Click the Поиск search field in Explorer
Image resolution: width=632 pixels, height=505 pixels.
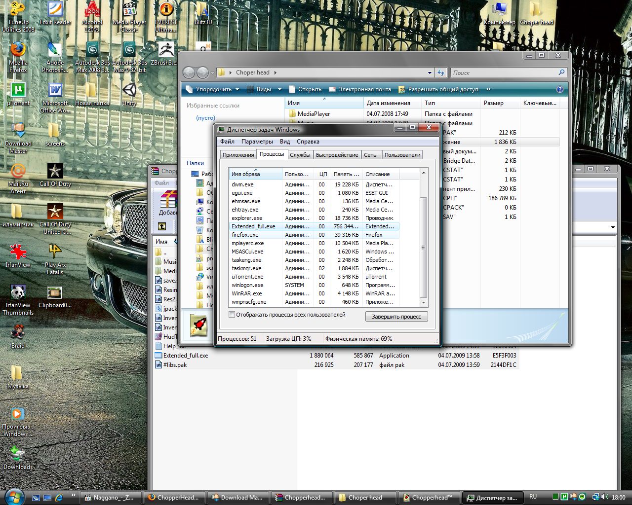point(504,72)
